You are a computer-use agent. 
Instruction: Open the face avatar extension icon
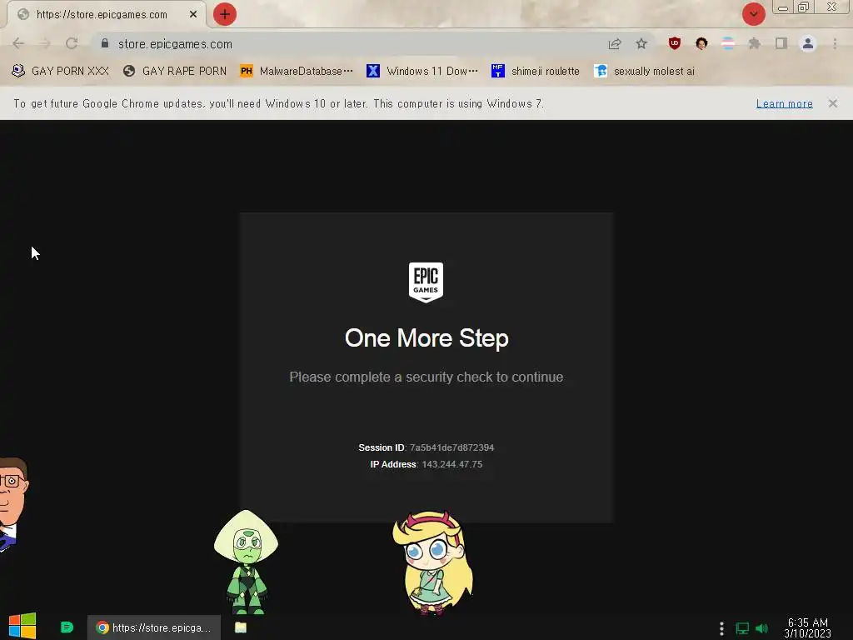tap(701, 43)
